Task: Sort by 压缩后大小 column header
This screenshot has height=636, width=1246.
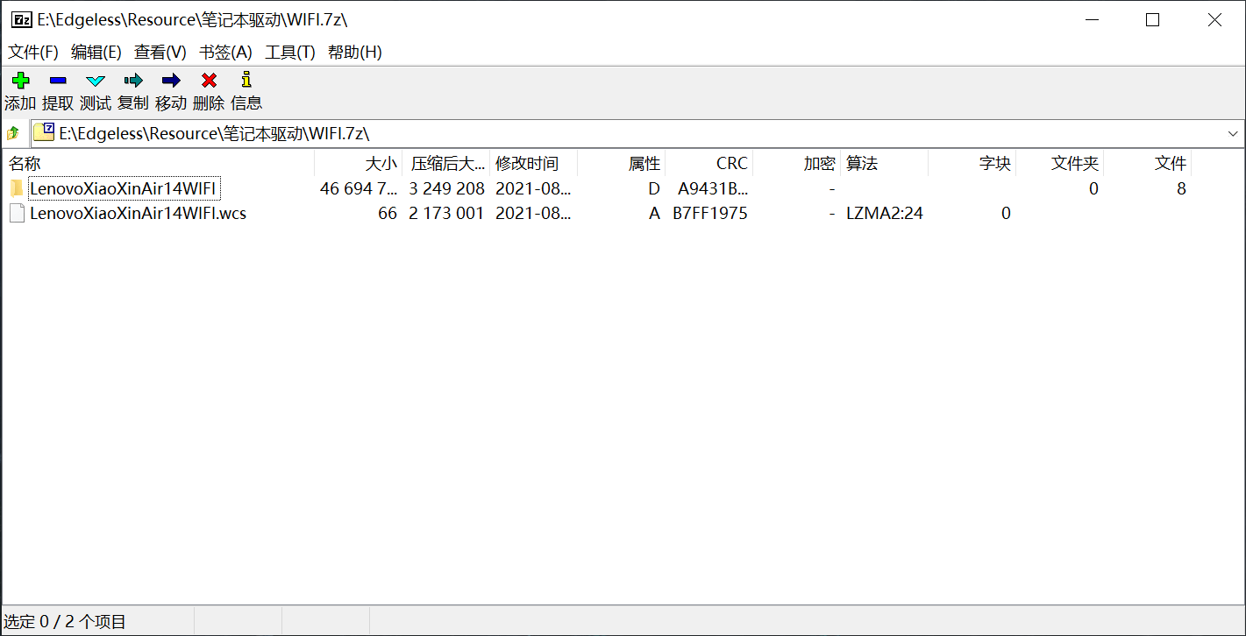Action: tap(446, 164)
